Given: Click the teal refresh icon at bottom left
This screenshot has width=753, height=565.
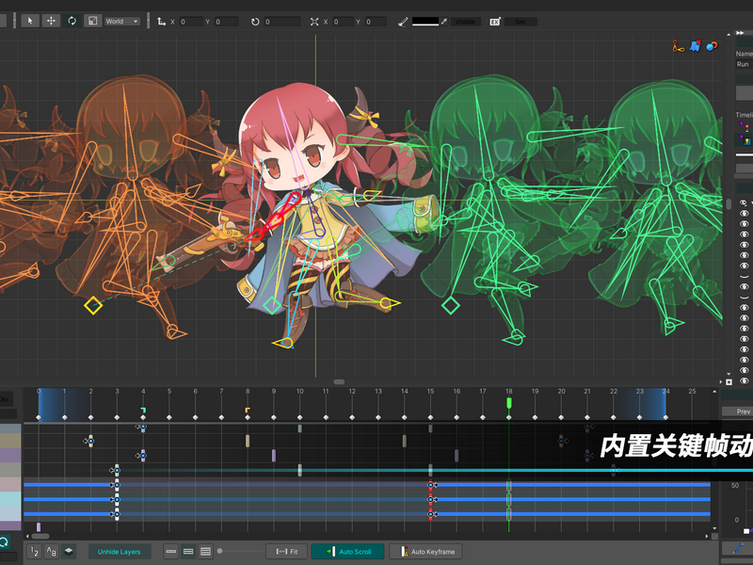Looking at the screenshot, I should (x=4, y=542).
